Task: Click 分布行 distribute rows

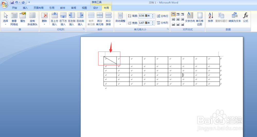Action: [x=162, y=16]
